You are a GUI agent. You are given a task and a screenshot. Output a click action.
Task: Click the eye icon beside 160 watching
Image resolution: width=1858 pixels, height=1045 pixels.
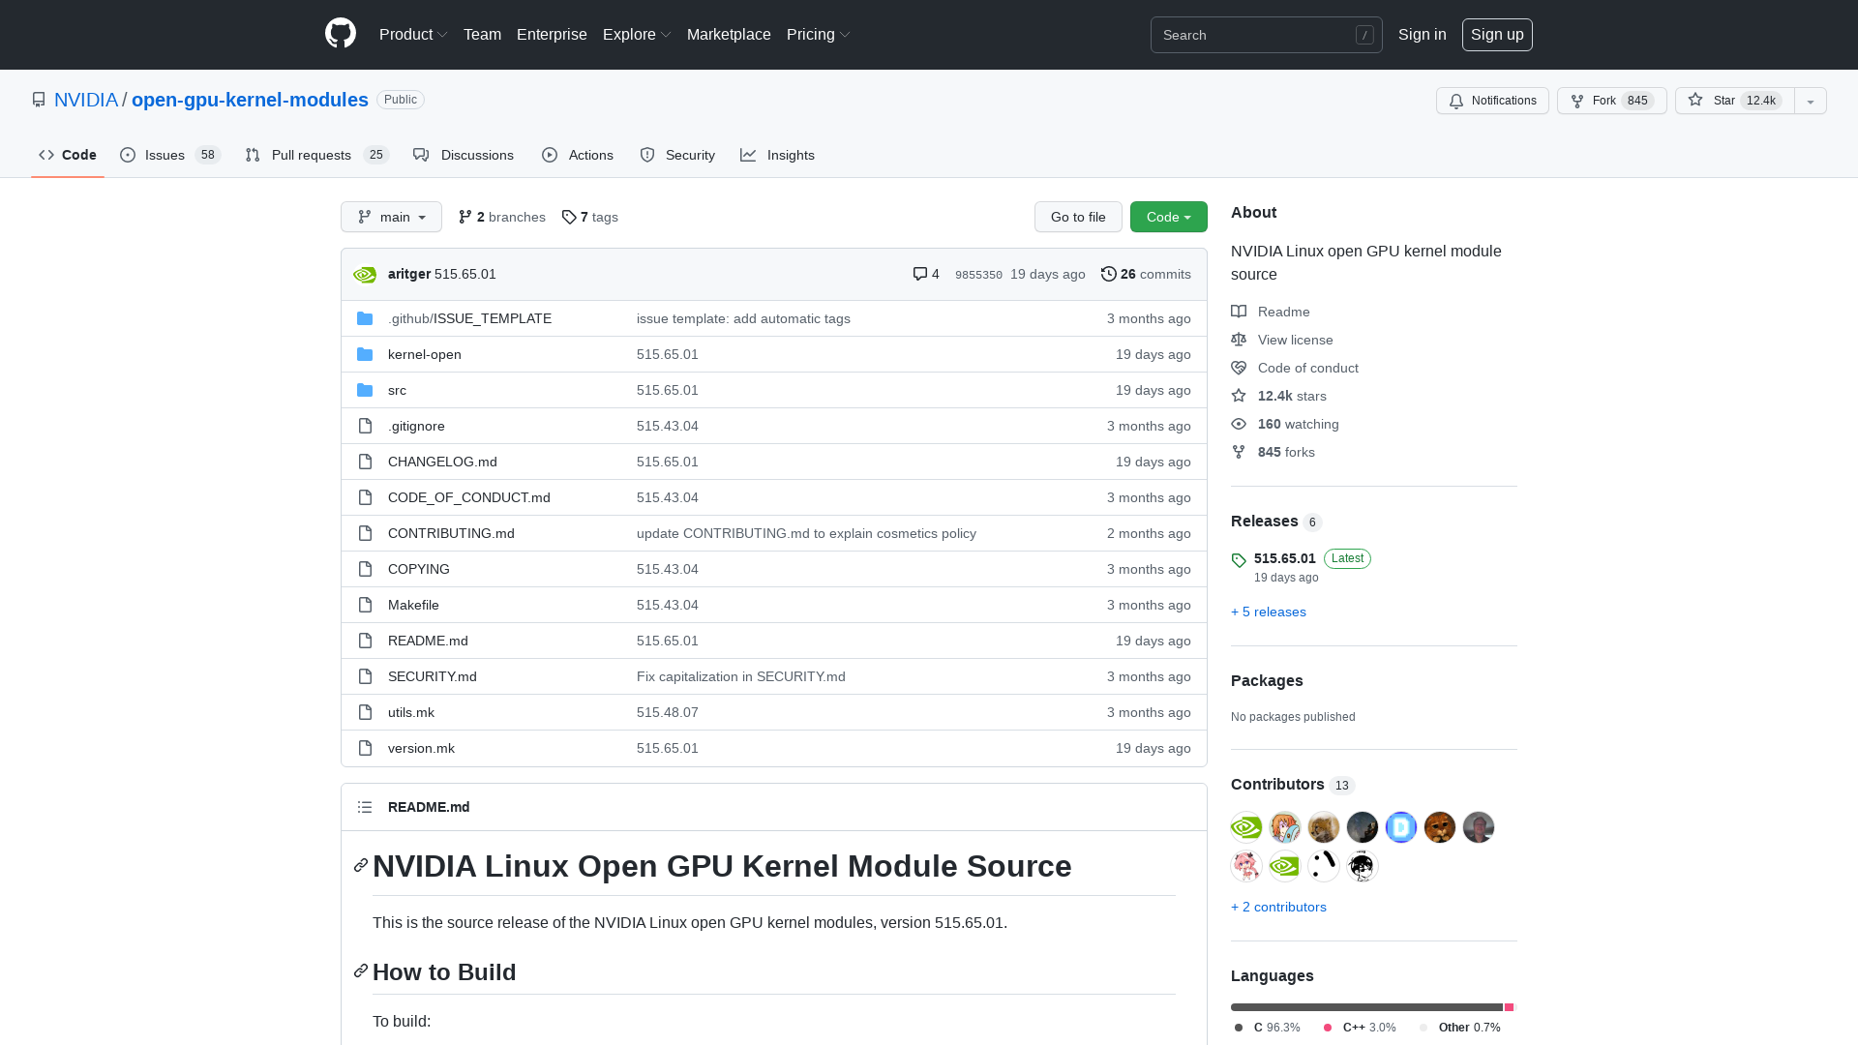click(x=1239, y=424)
